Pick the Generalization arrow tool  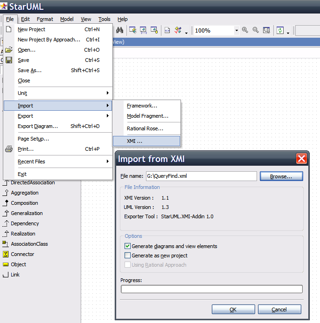click(26, 213)
